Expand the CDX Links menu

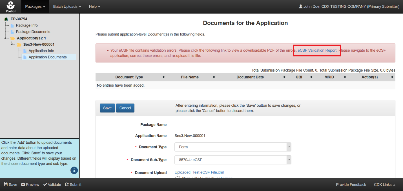point(384,185)
